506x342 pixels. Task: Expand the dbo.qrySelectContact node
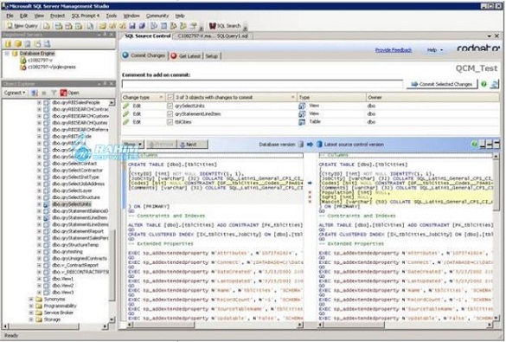(39, 164)
